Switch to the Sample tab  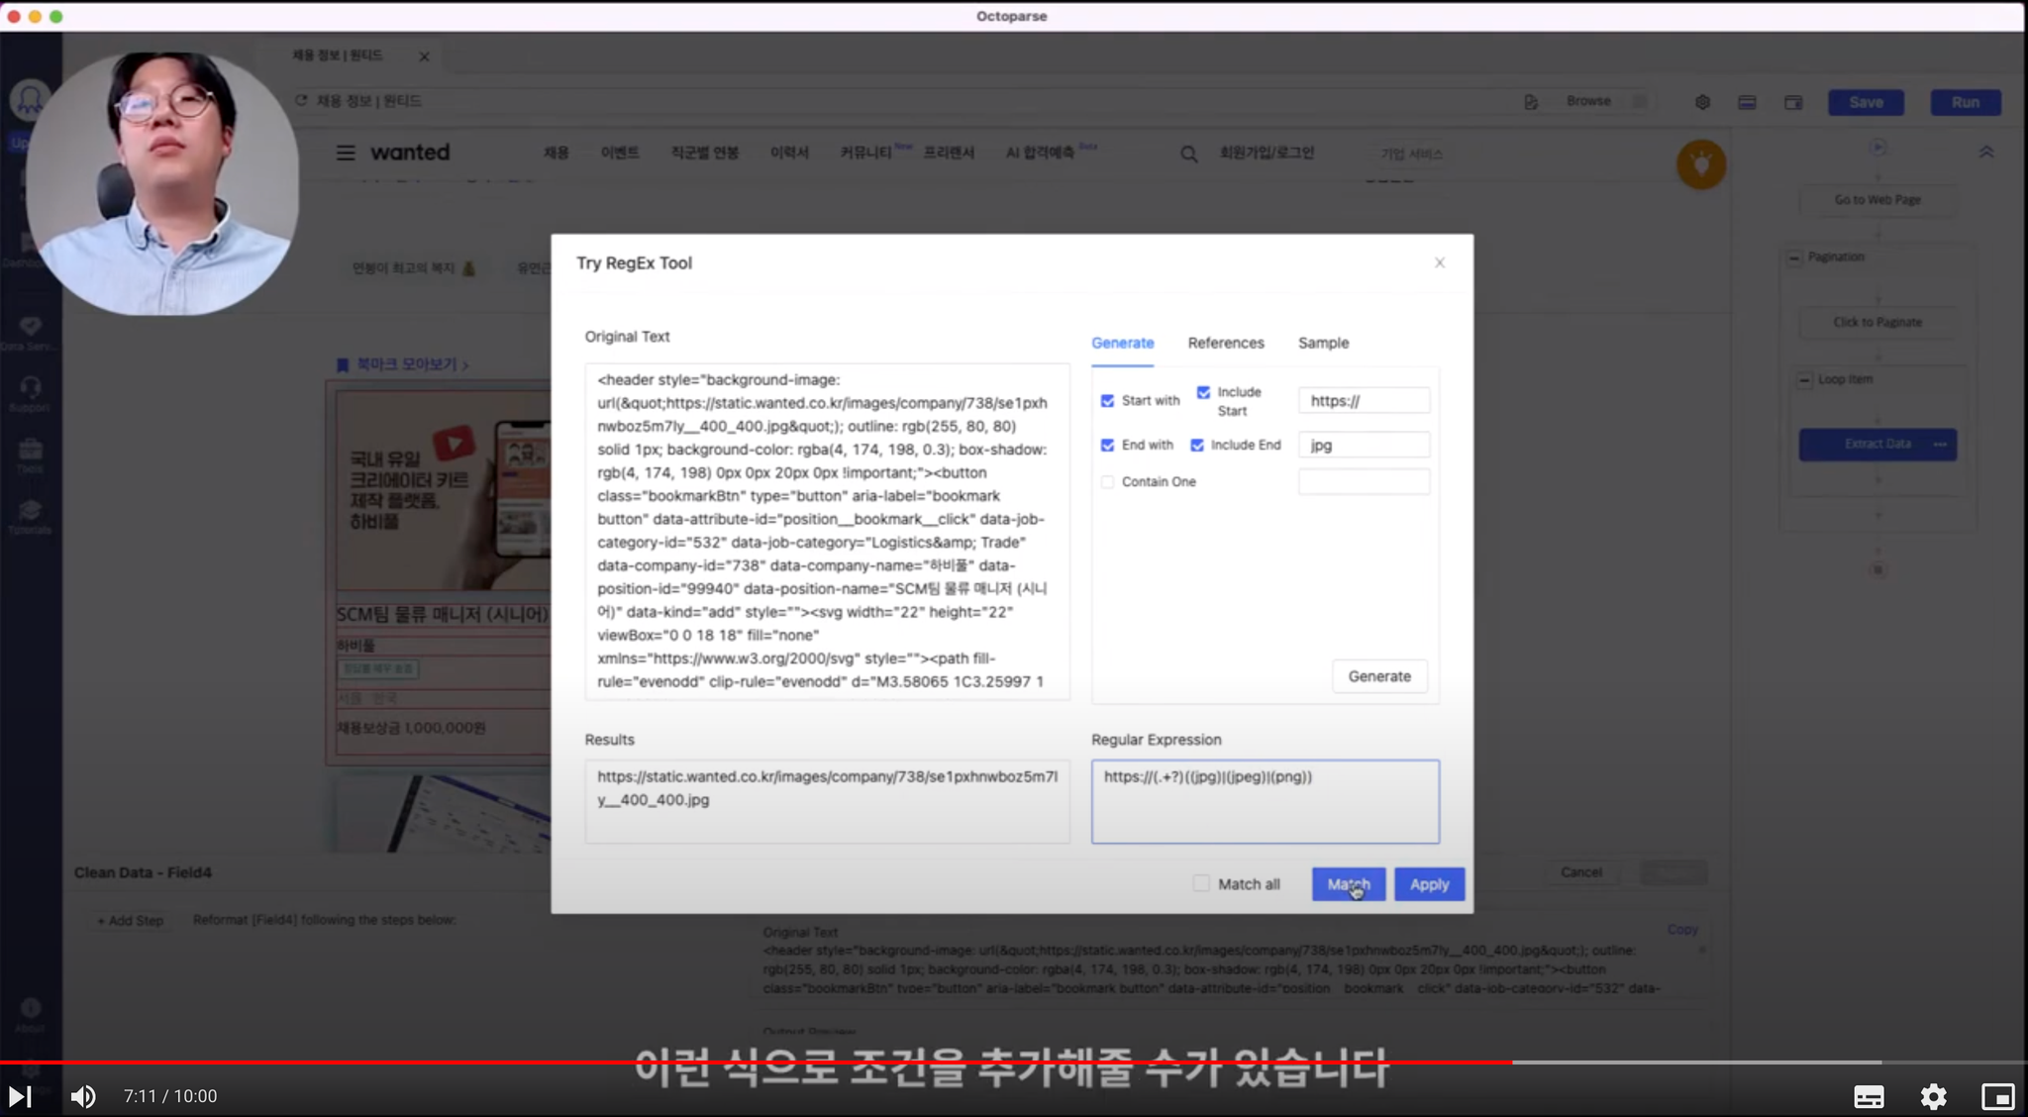tap(1323, 343)
